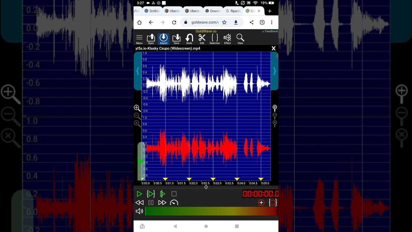412x232 pixels.
Task: Switch to the second Uberduck browser tab
Action: [193, 11]
